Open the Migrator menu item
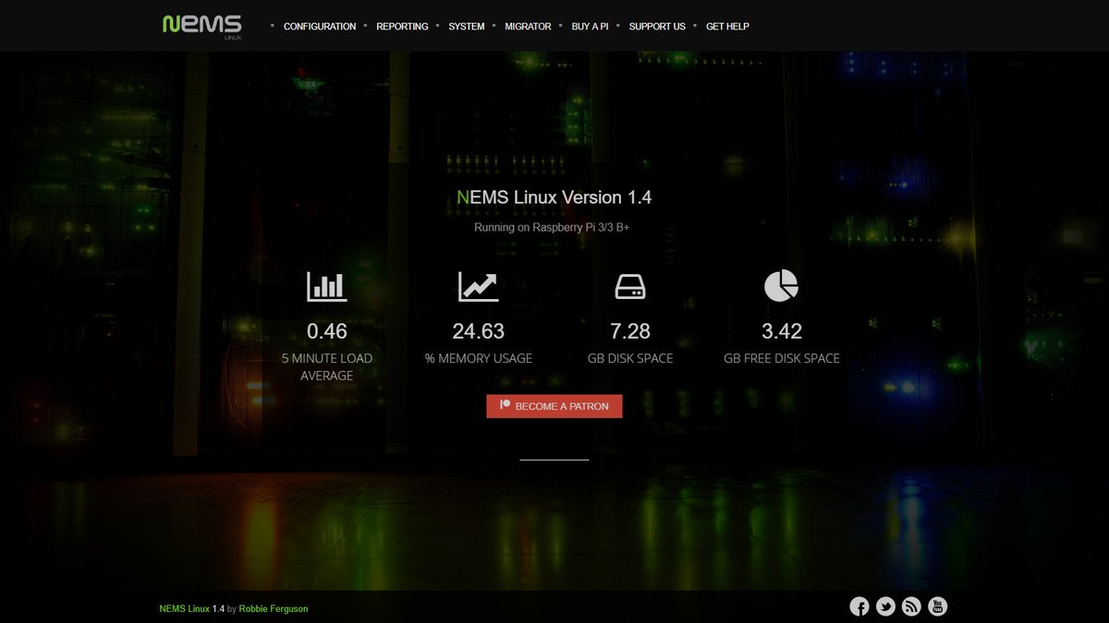Viewport: 1109px width, 623px height. click(528, 27)
